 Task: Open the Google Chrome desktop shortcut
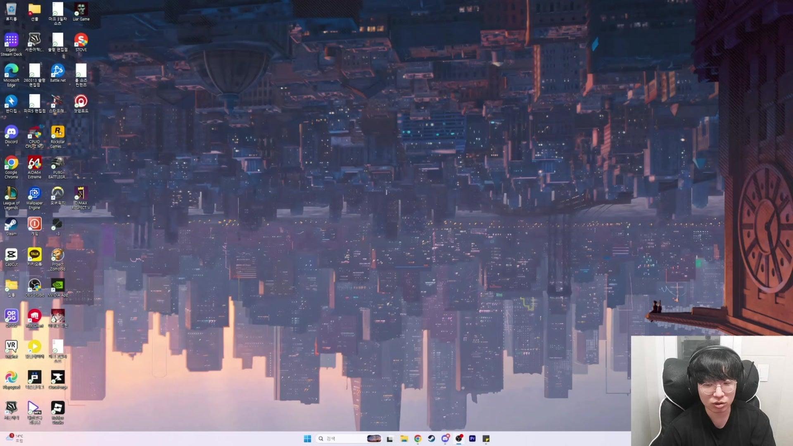11,163
